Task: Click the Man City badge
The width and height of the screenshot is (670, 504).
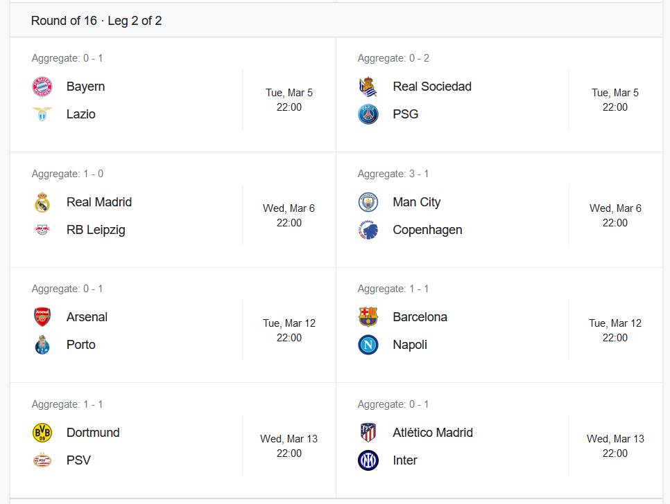Action: 368,202
